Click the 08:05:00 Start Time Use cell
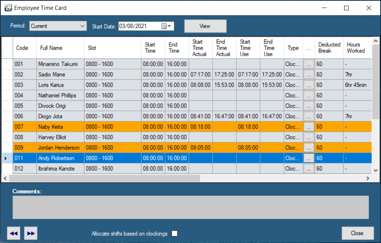 [x=248, y=148]
